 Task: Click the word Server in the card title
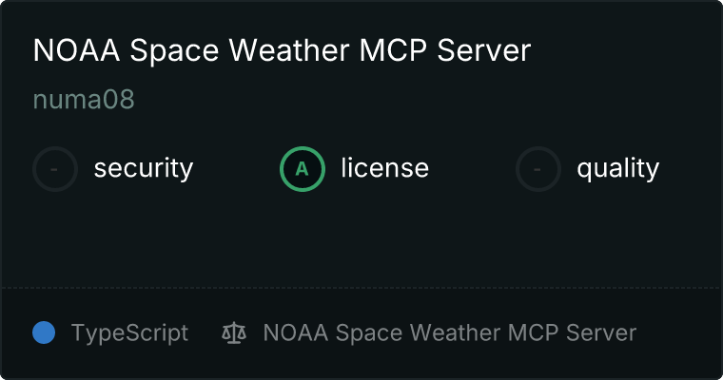(x=483, y=50)
